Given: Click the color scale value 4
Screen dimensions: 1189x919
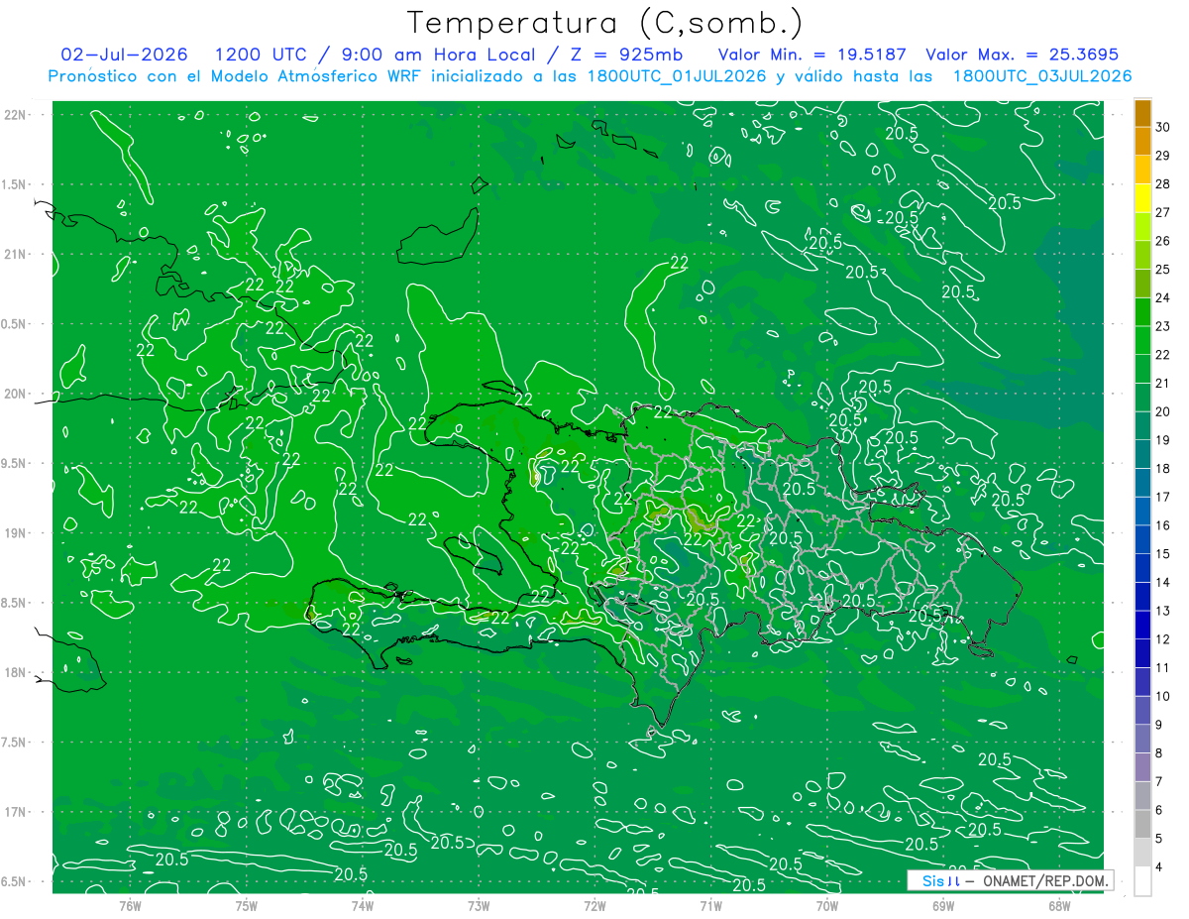Looking at the screenshot, I should coord(1159,866).
